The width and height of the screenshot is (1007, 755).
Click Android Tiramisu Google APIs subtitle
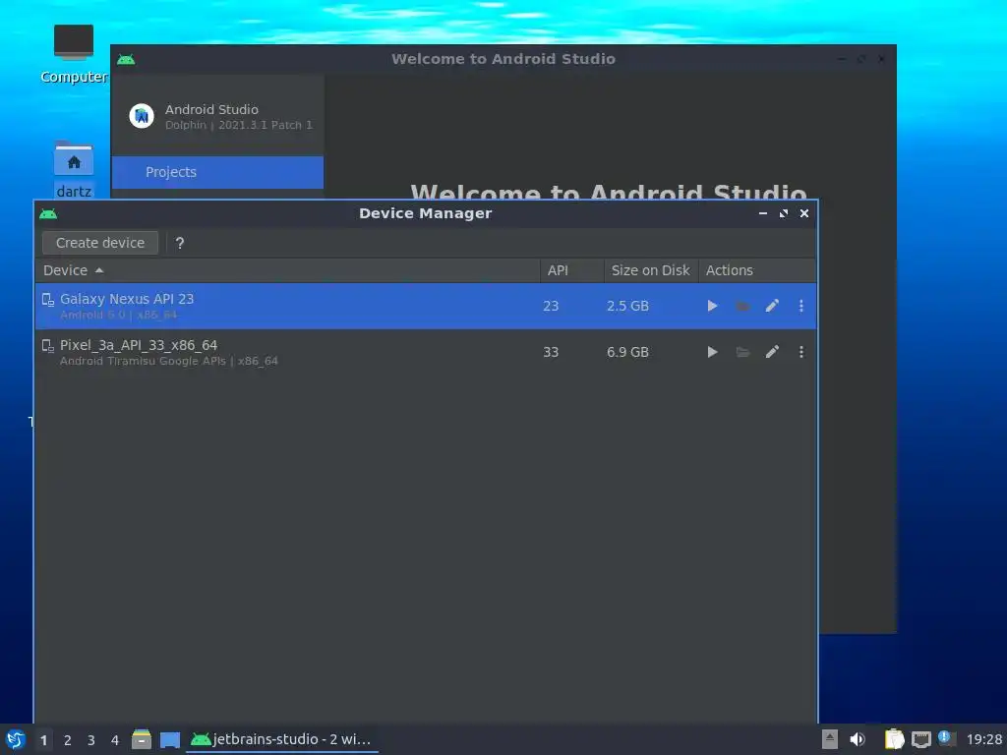click(x=169, y=361)
